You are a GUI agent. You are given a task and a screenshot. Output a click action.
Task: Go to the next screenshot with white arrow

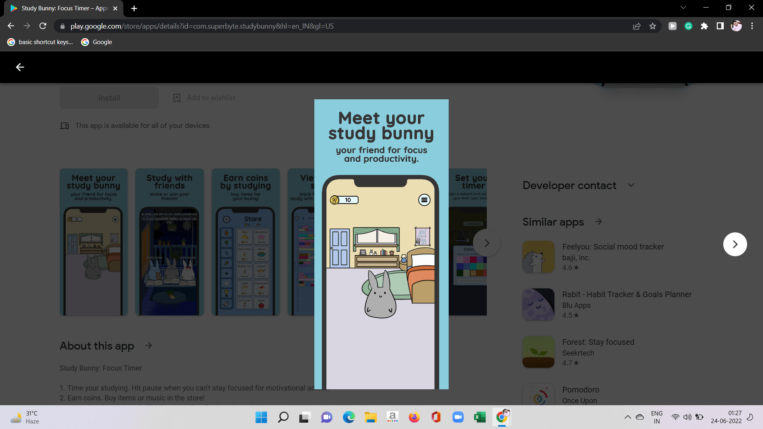point(735,244)
